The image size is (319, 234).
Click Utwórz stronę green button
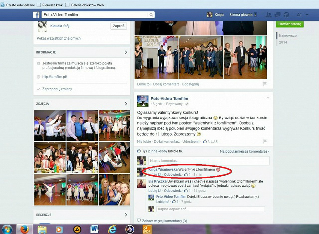(290, 24)
